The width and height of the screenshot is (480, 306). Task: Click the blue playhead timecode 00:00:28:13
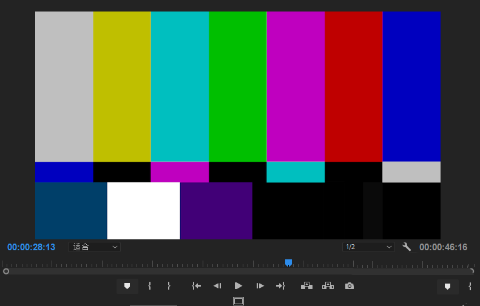31,247
